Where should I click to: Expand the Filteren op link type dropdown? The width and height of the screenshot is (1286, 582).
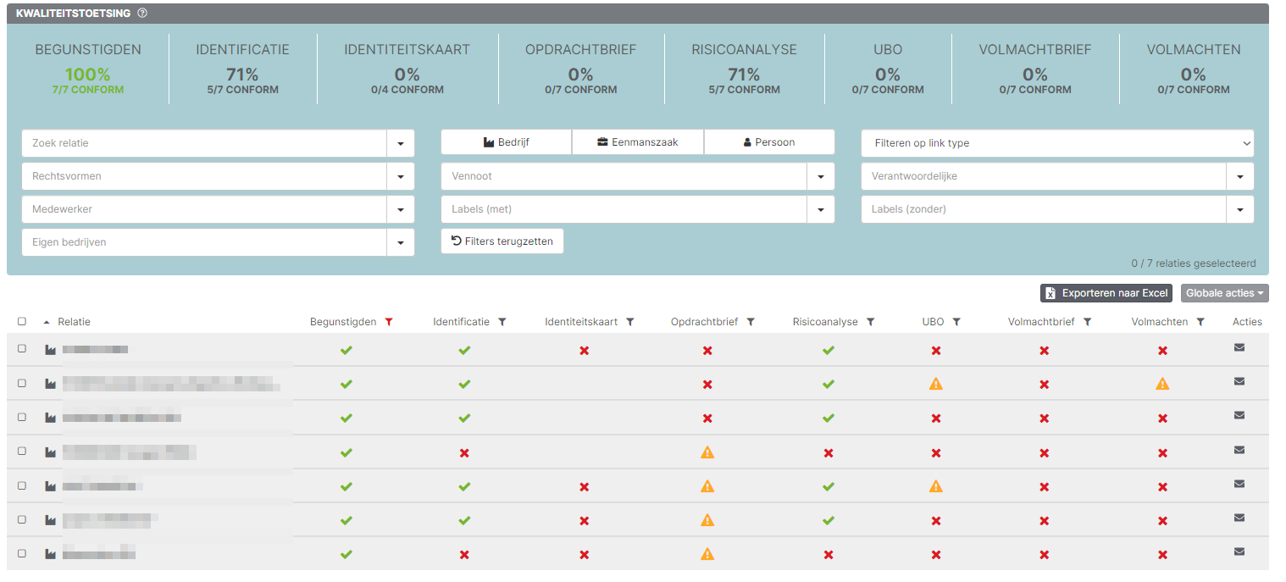(x=1057, y=143)
